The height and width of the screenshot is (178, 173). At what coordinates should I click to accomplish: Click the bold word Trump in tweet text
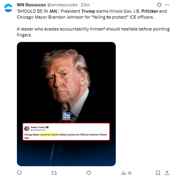88,11
